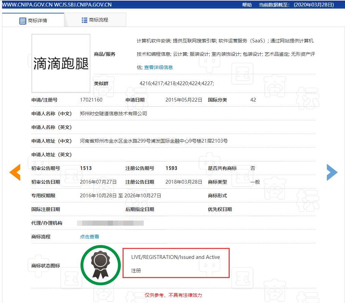Click the blue right arrow for next trademark
Viewport: 345px width, 303px height.
332,173
